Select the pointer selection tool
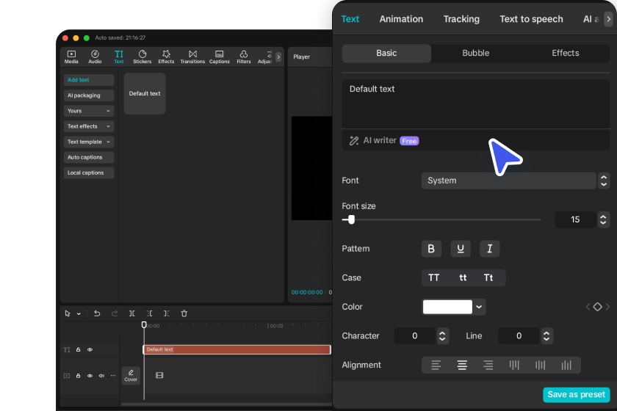 pos(68,313)
